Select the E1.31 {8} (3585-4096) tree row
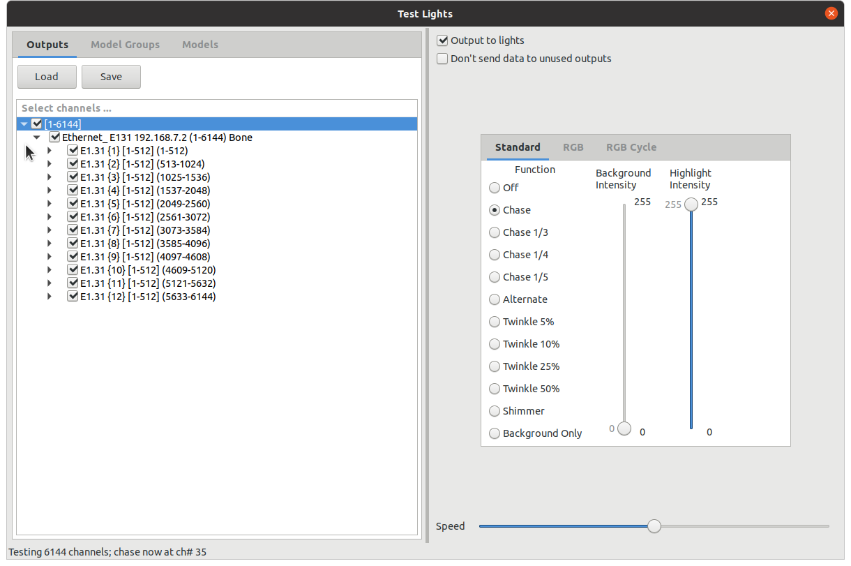 [x=145, y=244]
